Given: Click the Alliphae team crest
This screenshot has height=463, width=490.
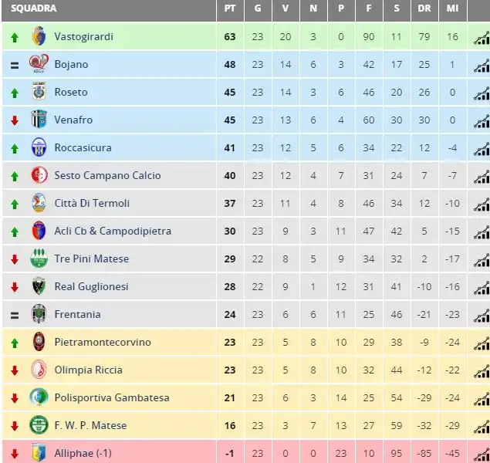Looking at the screenshot, I should [x=39, y=452].
